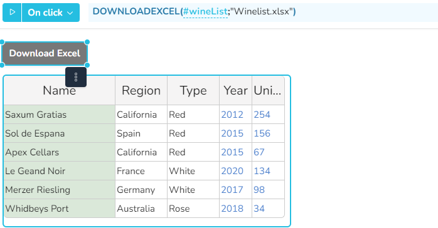This screenshot has width=438, height=228.
Task: Click the year 2017 cell
Action: (235, 190)
